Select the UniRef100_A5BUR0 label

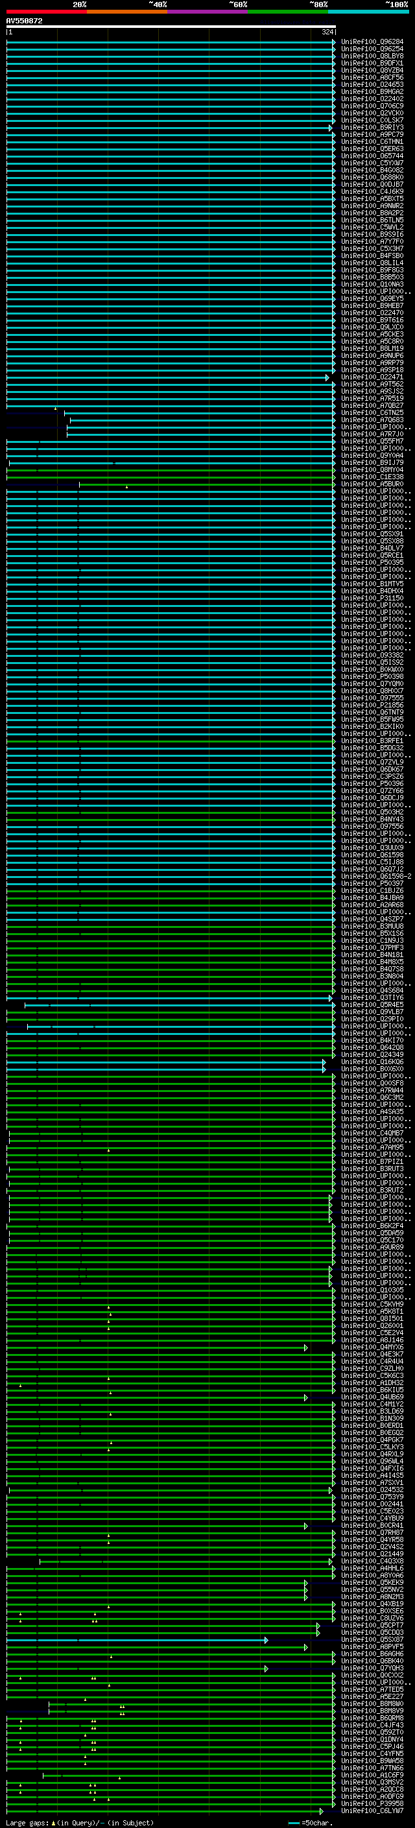pos(372,484)
